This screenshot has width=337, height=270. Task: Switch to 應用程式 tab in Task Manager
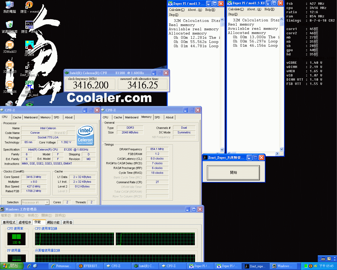pyautogui.click(x=9, y=222)
